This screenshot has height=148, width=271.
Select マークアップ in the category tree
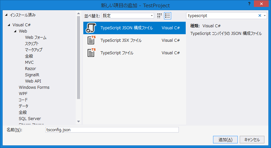[x=34, y=50]
